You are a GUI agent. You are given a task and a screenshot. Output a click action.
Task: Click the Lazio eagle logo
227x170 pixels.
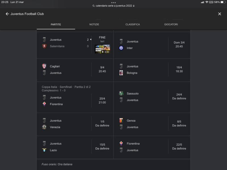click(44, 150)
